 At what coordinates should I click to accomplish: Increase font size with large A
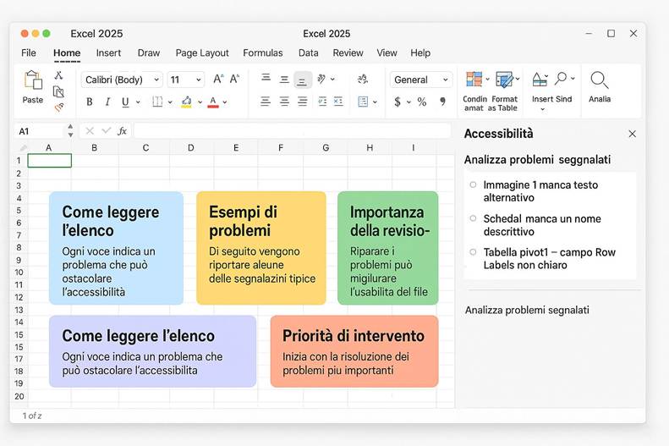coord(218,79)
